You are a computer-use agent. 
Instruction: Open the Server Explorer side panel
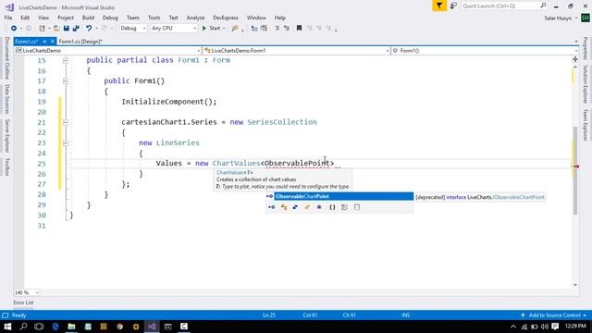6,136
